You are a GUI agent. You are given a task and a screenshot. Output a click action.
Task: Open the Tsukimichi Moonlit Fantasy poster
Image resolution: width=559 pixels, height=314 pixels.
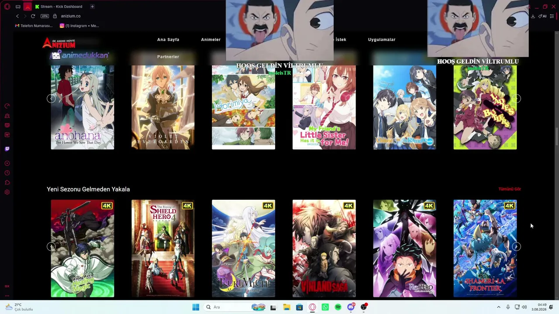[x=243, y=249]
